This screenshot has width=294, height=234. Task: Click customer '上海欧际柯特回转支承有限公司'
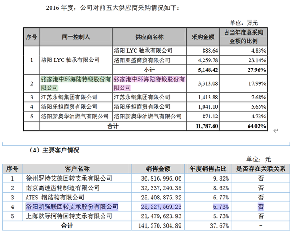click(x=69, y=216)
